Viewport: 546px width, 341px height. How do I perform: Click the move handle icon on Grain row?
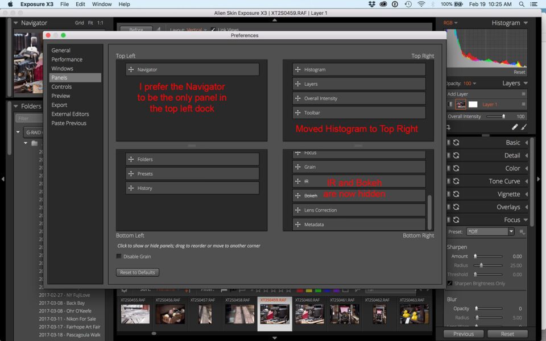[x=297, y=167]
